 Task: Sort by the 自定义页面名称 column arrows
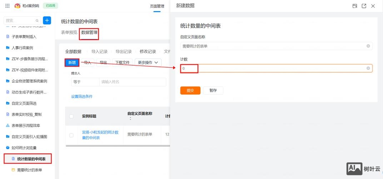tap(130, 119)
